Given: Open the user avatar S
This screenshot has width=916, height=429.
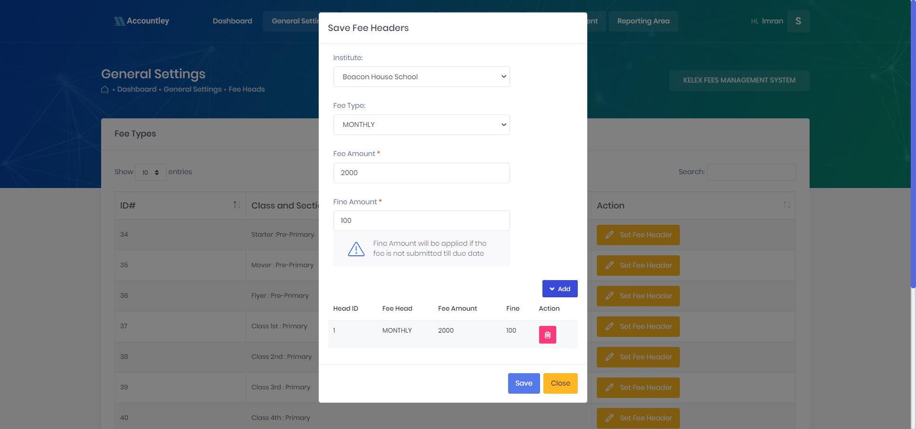Looking at the screenshot, I should point(798,21).
